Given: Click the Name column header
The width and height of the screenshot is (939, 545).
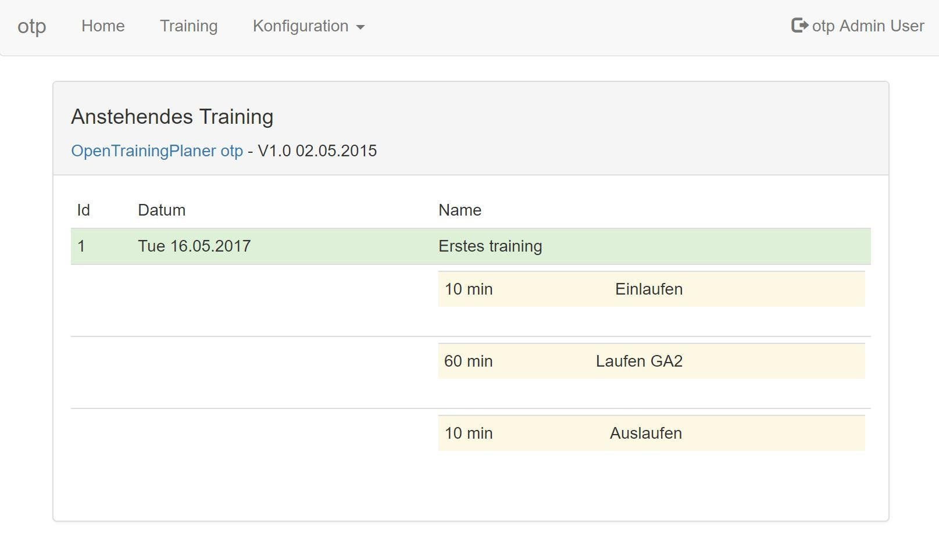Looking at the screenshot, I should pos(459,210).
